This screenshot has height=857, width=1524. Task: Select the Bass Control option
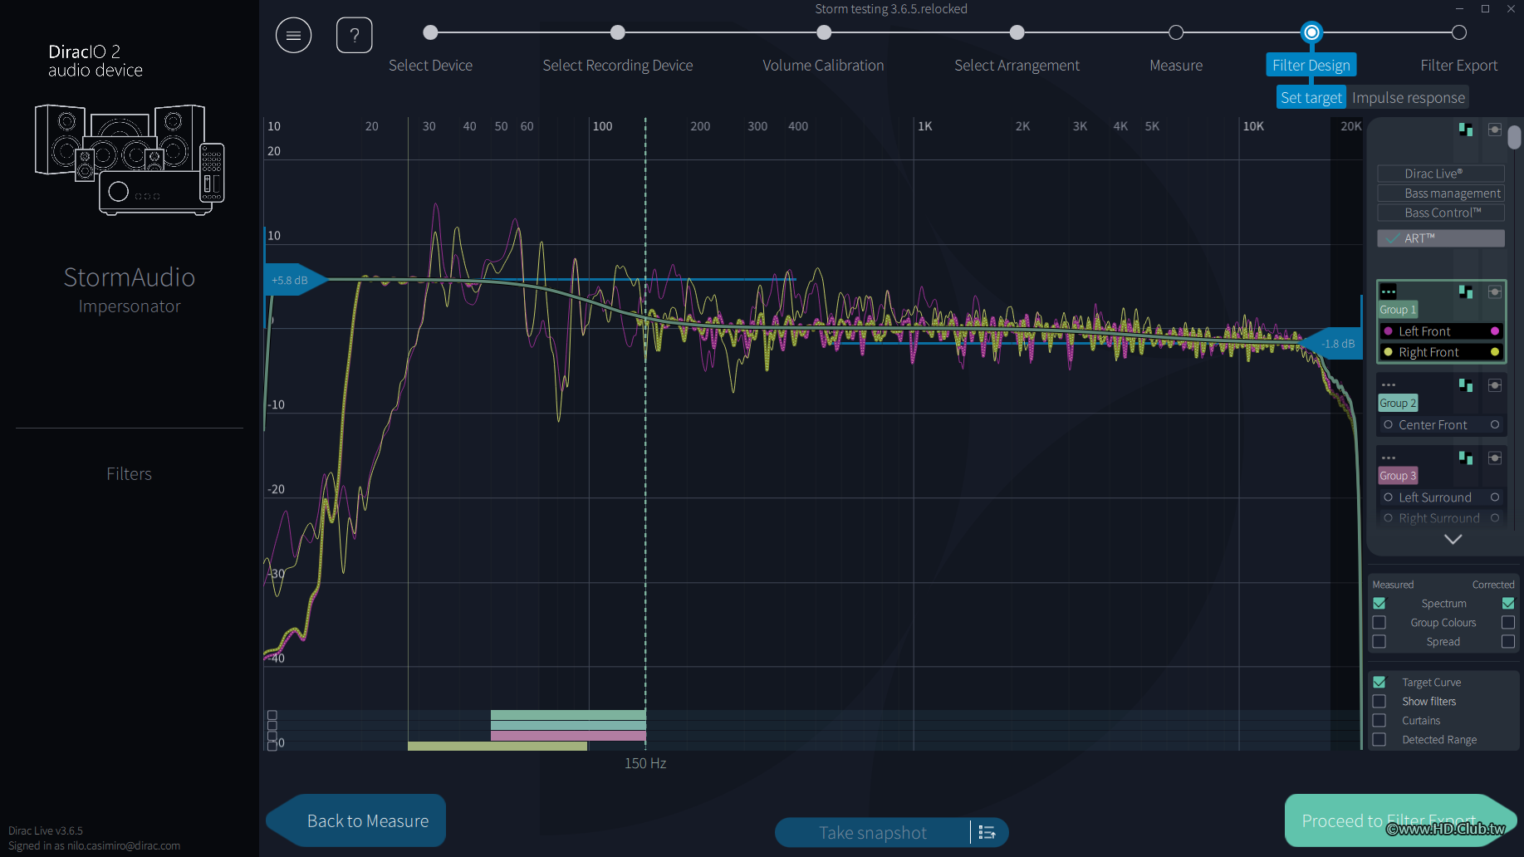1441,213
